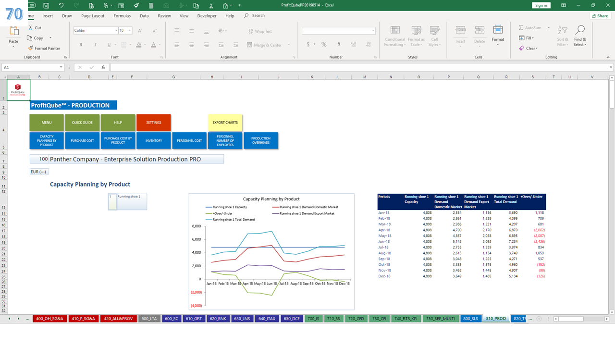Click the PRODUCTION OVERHEADS button
Image resolution: width=615 pixels, height=346 pixels.
pos(261,141)
